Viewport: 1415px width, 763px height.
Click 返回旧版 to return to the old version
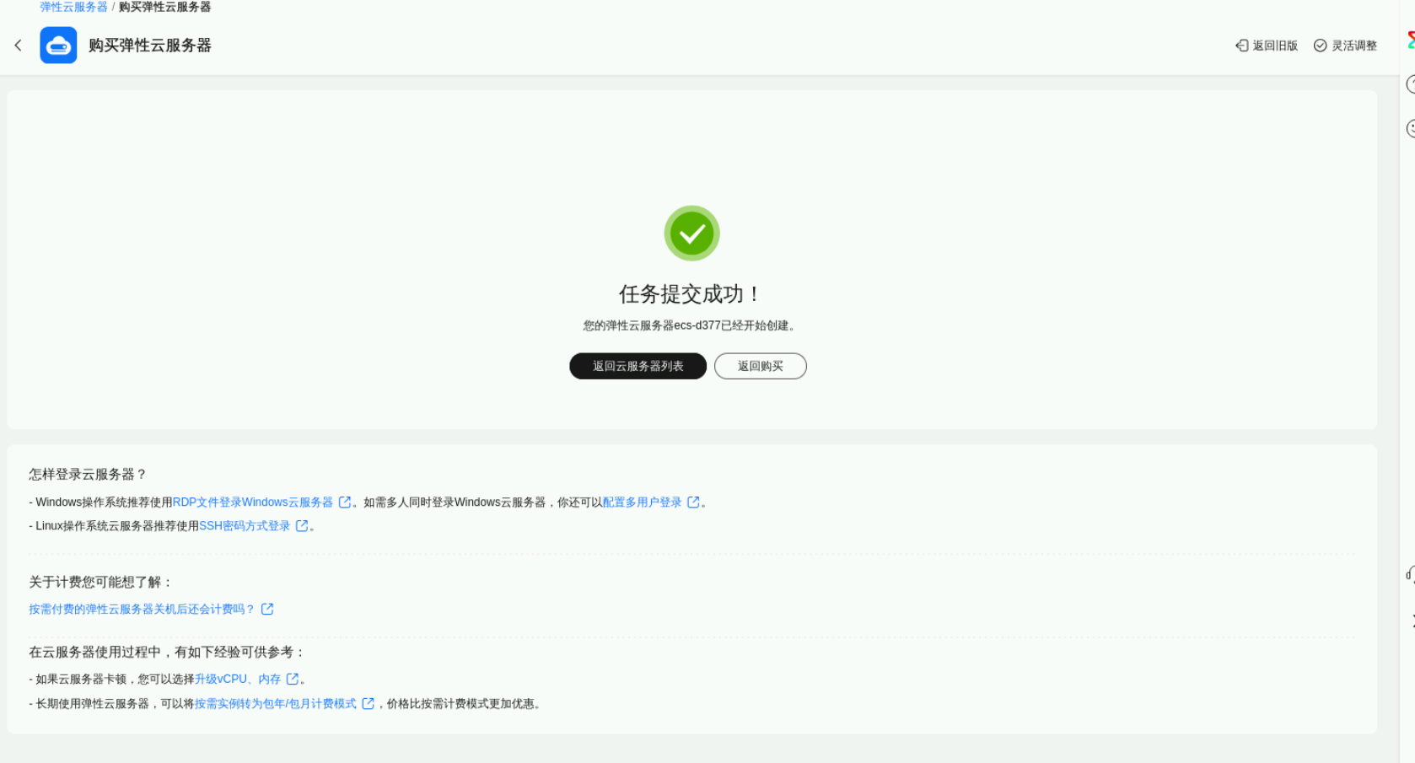tap(1275, 46)
